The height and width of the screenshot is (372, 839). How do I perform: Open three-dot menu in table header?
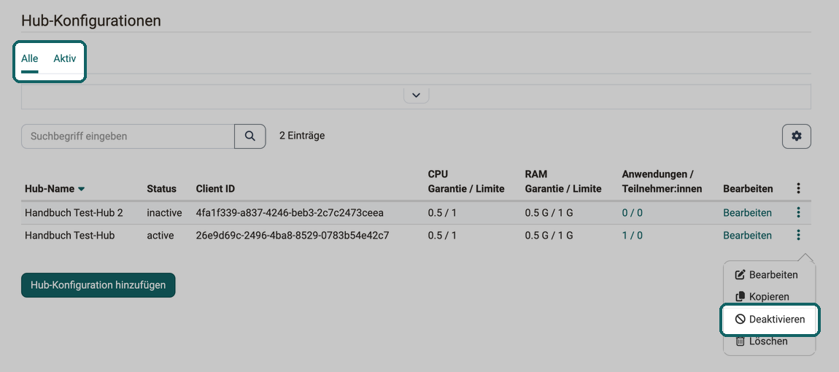(798, 188)
